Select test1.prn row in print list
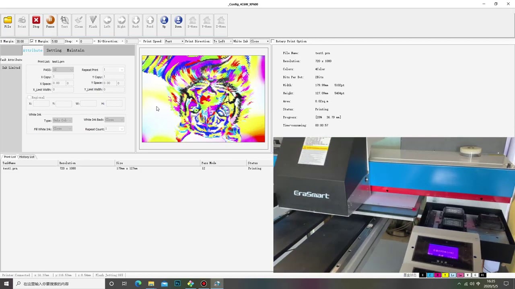This screenshot has width=515, height=289. click(136, 169)
